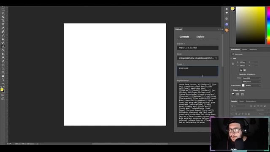Click the white background contents swatch
This screenshot has width=270, height=152.
click(x=243, y=85)
